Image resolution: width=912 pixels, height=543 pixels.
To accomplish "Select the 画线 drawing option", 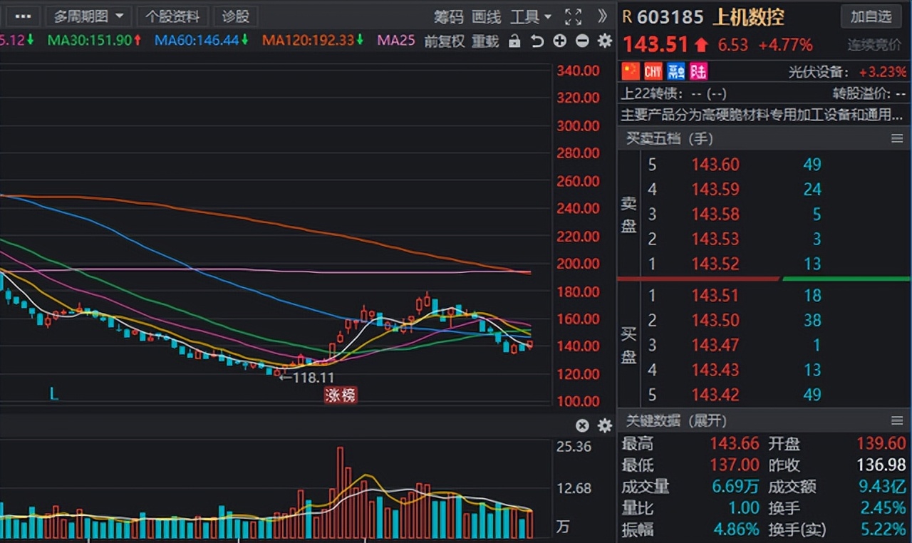I will click(487, 16).
